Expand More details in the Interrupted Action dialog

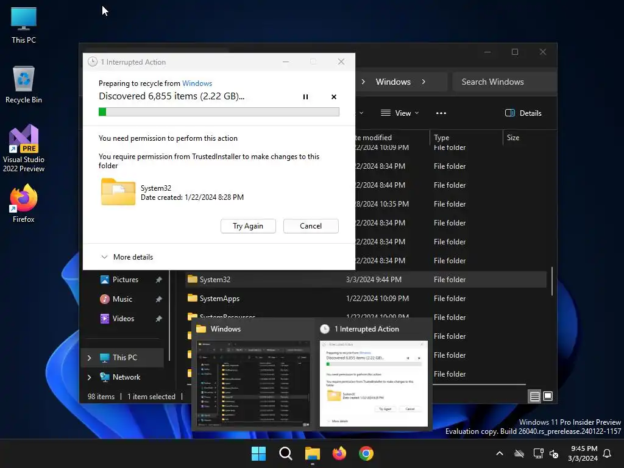click(x=127, y=257)
